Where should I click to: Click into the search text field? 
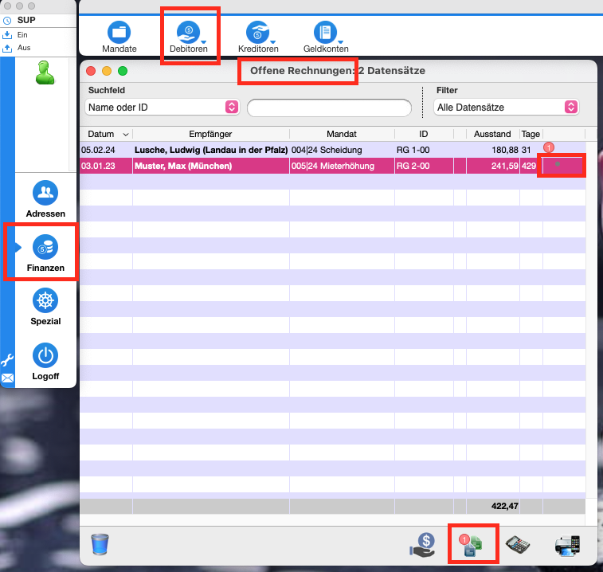[329, 108]
